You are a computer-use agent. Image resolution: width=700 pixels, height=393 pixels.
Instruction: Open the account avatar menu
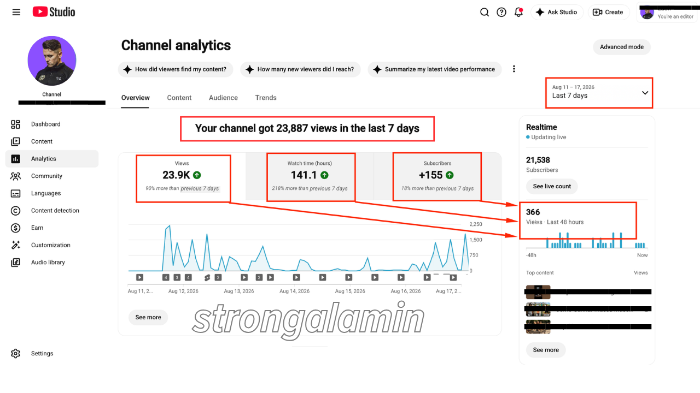pos(647,13)
